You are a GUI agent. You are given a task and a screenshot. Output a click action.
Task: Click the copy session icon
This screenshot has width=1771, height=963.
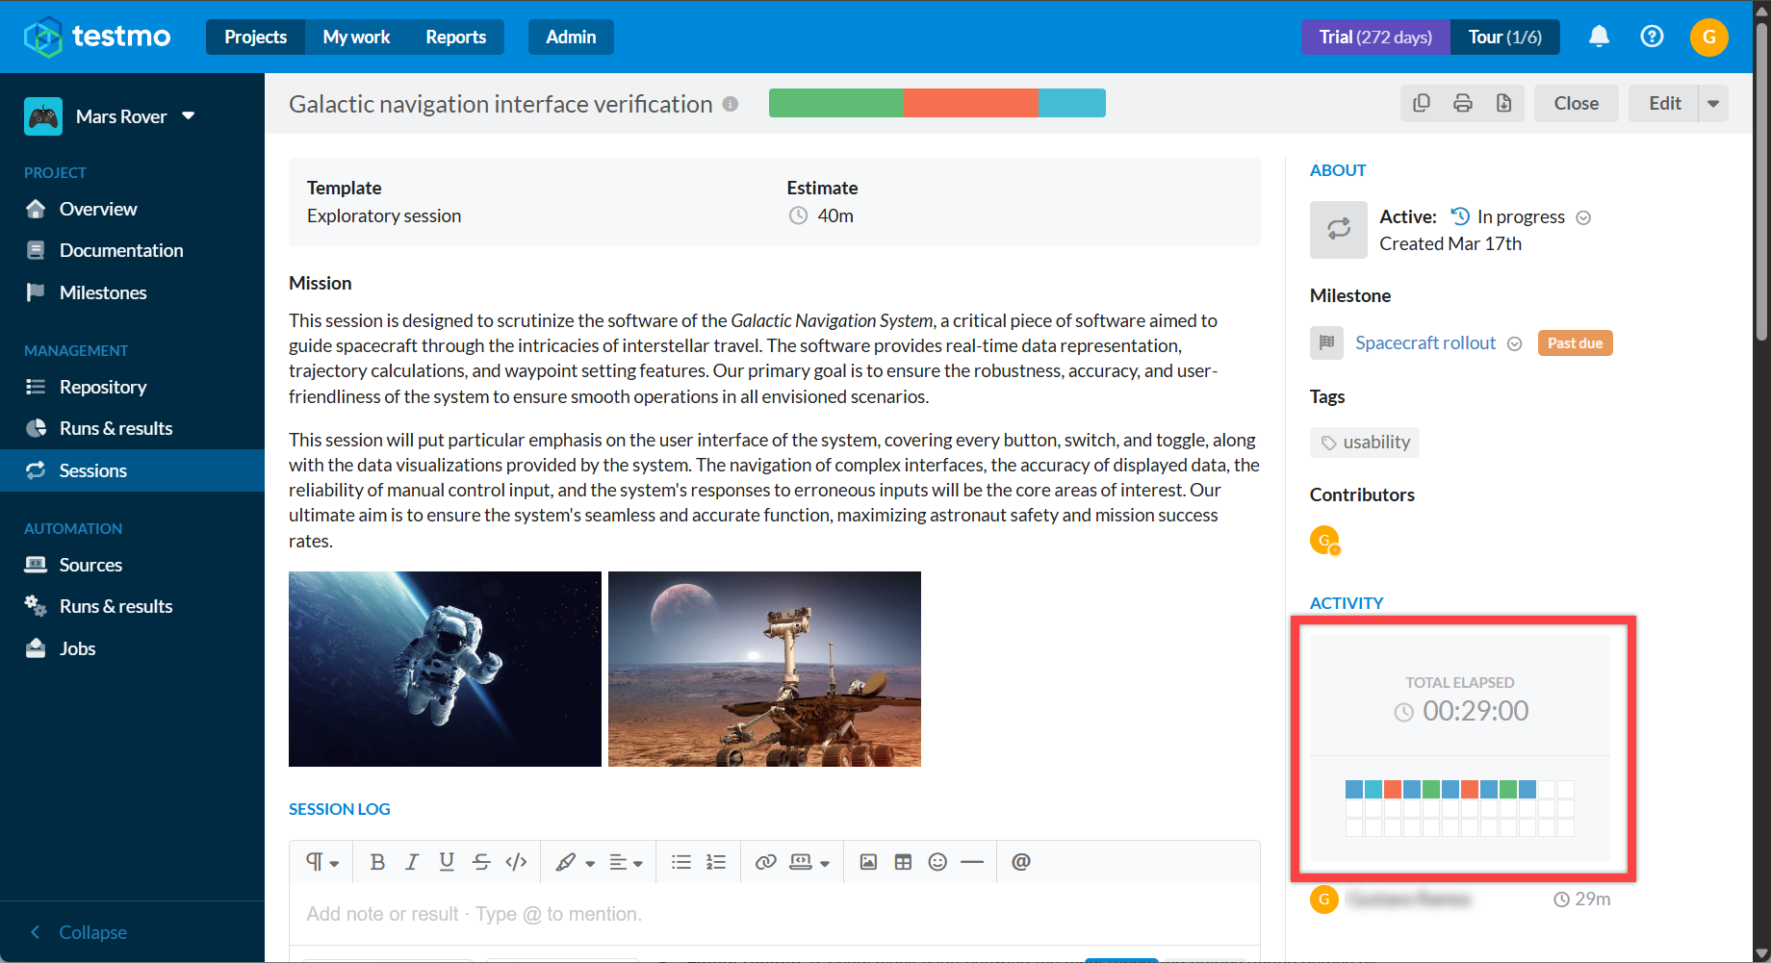pyautogui.click(x=1422, y=103)
